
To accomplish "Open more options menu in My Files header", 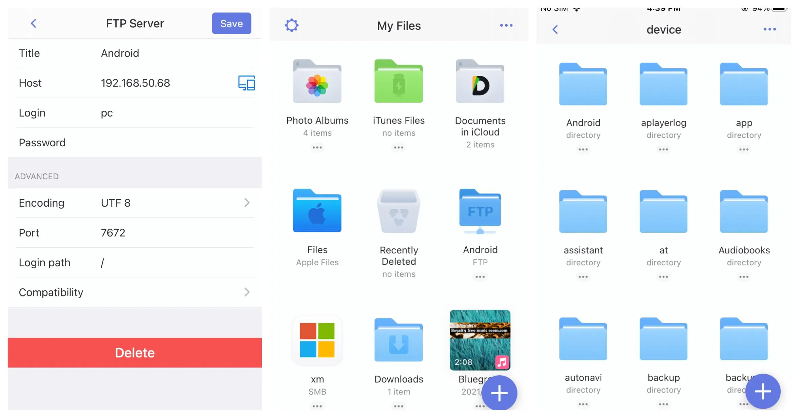I will 506,25.
